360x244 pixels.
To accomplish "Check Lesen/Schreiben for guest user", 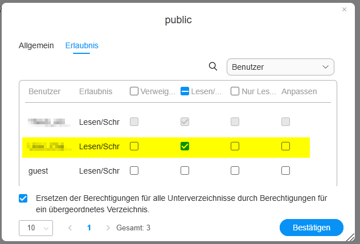I will (185, 171).
